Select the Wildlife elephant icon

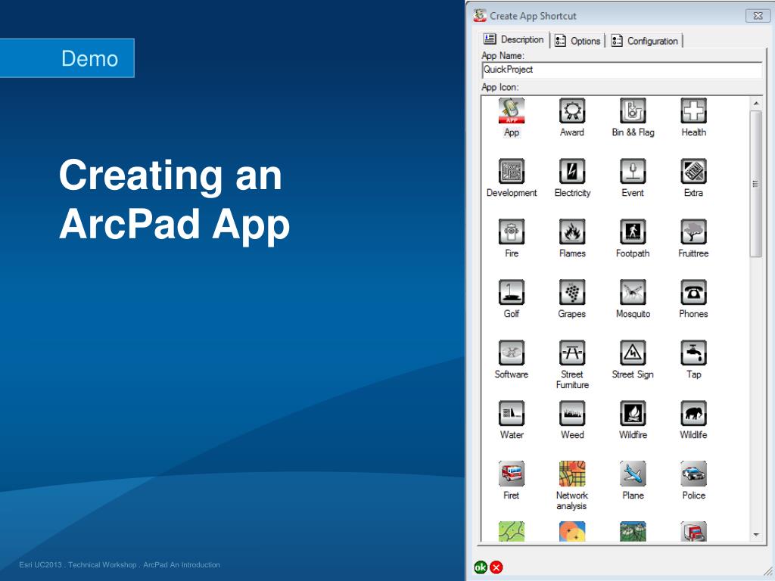pyautogui.click(x=693, y=413)
